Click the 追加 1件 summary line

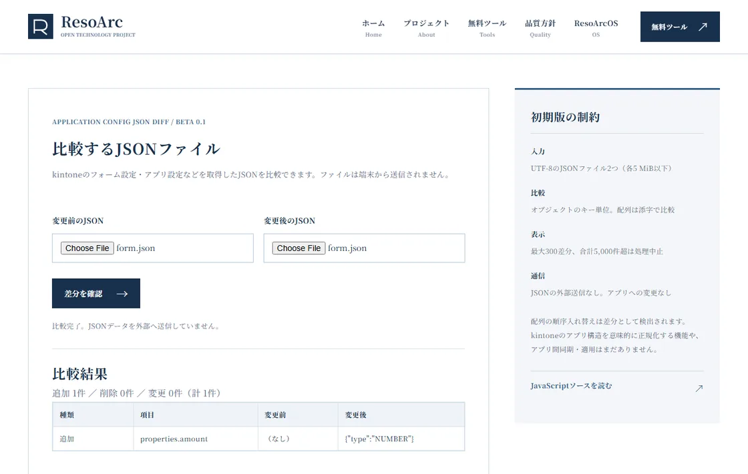coord(136,393)
